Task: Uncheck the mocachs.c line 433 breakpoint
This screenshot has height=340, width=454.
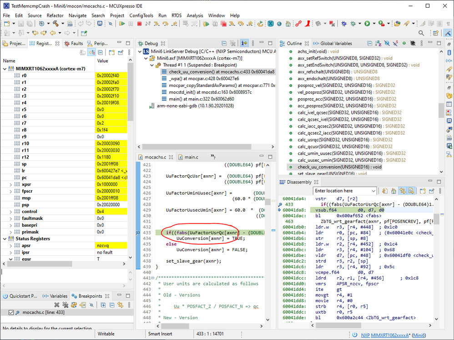Action: 11,313
